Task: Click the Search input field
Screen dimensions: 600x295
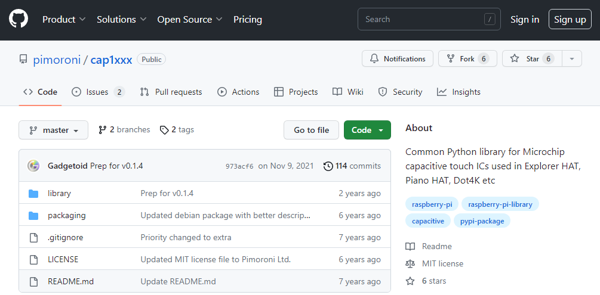Action: (x=429, y=19)
